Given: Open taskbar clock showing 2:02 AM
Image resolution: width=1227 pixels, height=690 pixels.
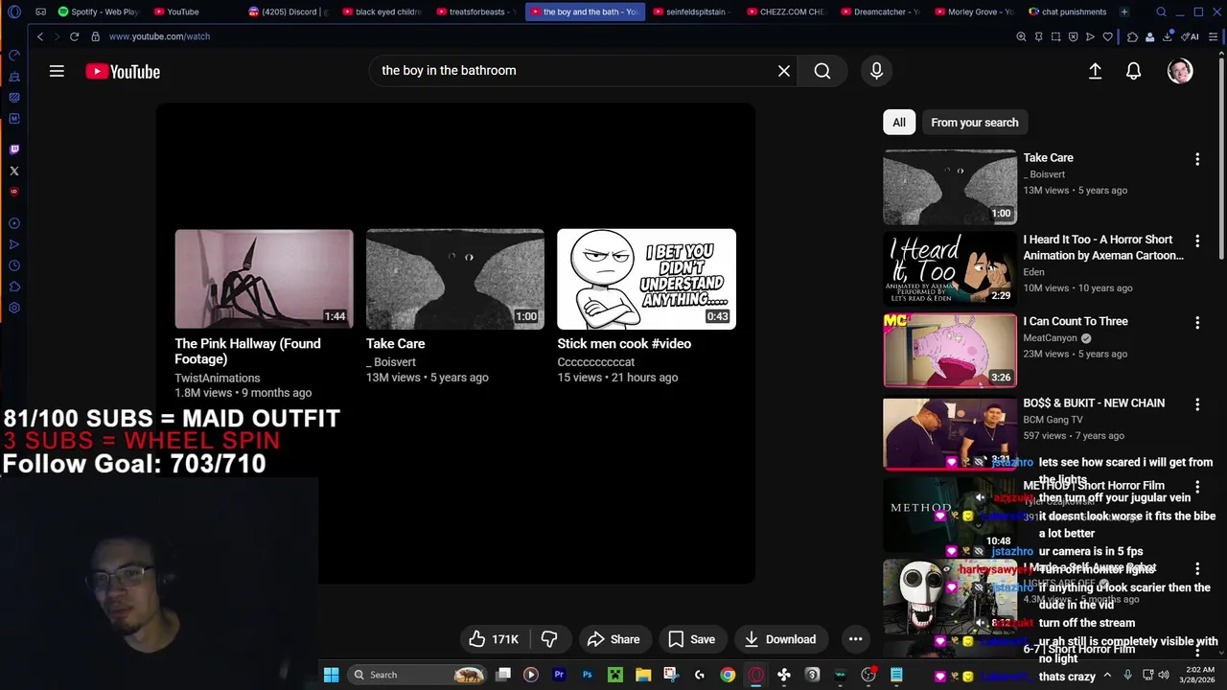Looking at the screenshot, I should click(1196, 675).
